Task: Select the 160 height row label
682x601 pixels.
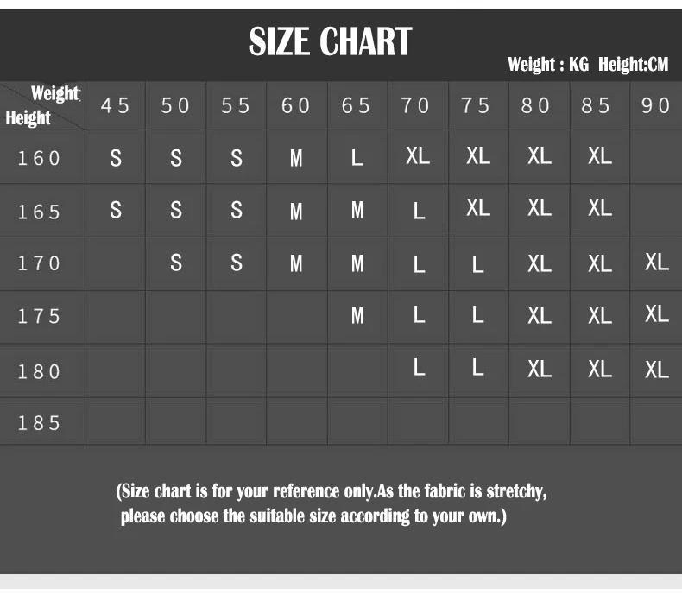Action: click(x=41, y=158)
